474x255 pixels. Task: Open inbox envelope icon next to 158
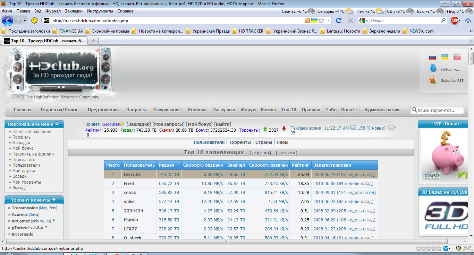[353, 128]
